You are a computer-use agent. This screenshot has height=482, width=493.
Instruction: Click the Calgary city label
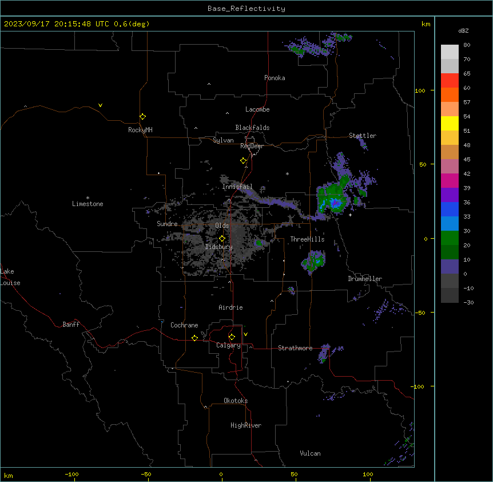(228, 345)
